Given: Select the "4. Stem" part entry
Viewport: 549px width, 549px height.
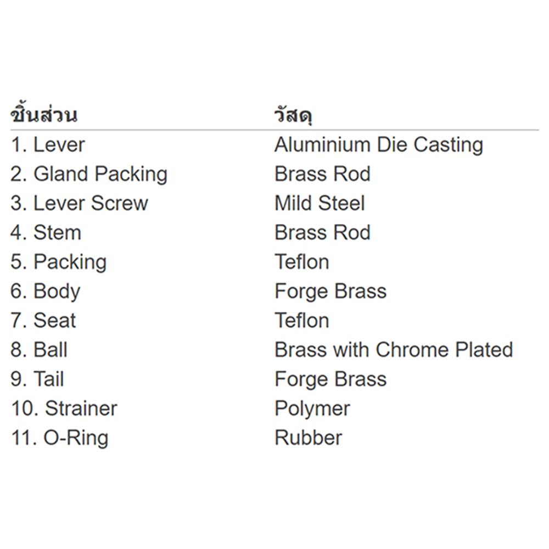Looking at the screenshot, I should click(46, 233).
